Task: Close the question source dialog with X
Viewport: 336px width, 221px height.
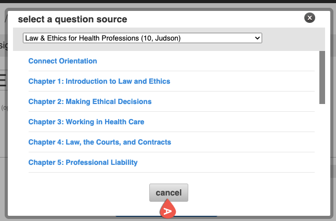Action: tap(310, 18)
